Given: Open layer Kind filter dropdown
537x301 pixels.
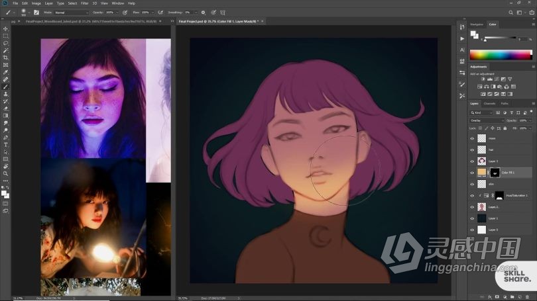Looking at the screenshot, I should point(481,112).
